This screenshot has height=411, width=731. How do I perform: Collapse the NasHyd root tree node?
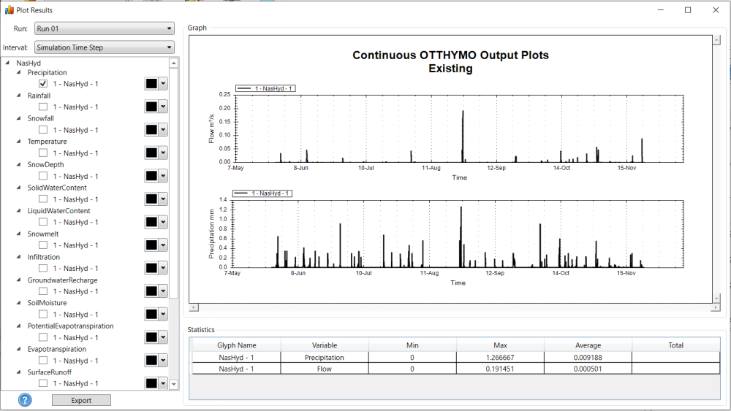[7, 62]
